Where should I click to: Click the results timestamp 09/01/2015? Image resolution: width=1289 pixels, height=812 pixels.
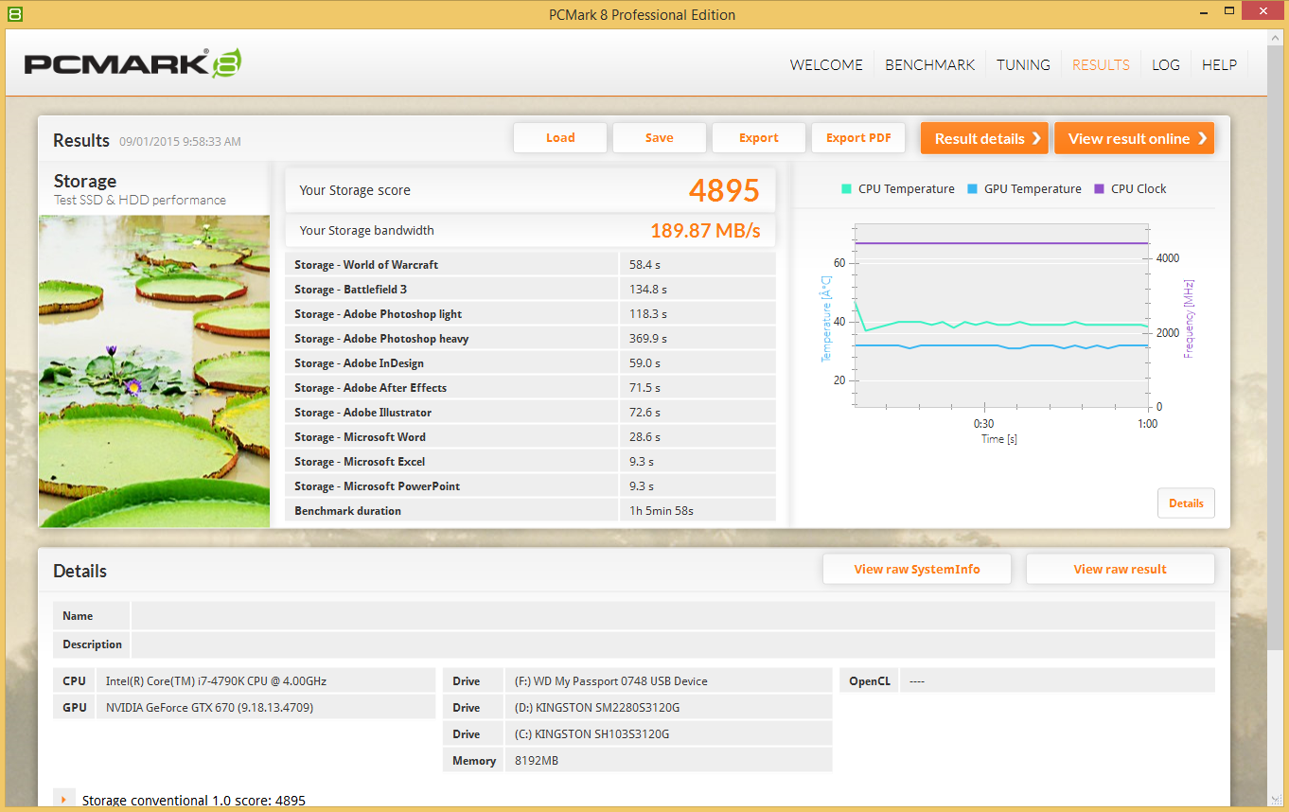point(180,142)
